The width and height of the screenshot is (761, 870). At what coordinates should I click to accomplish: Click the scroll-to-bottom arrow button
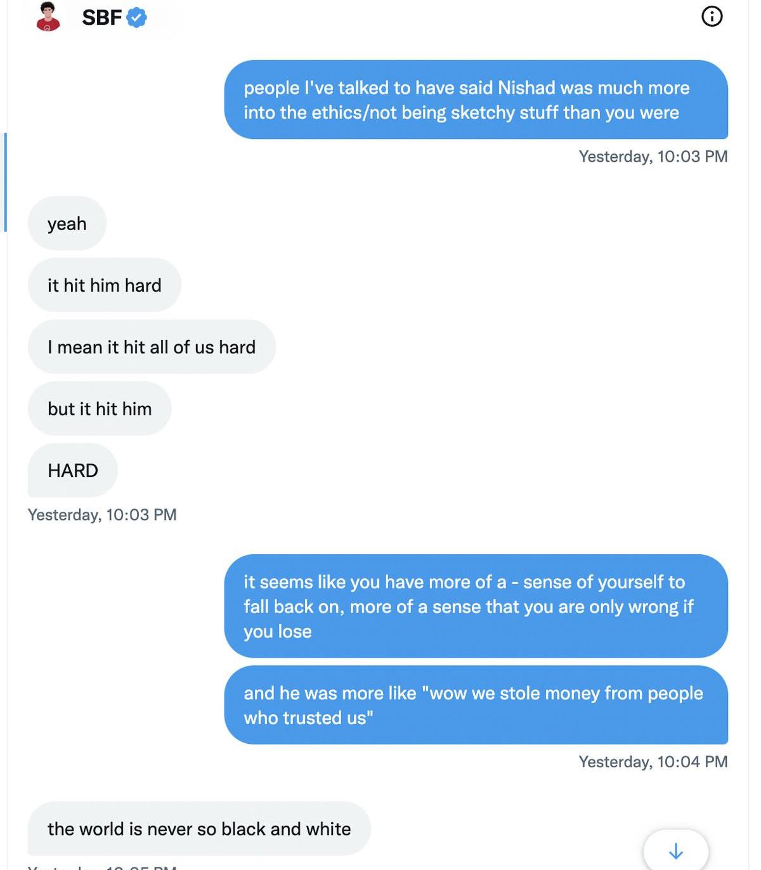675,851
